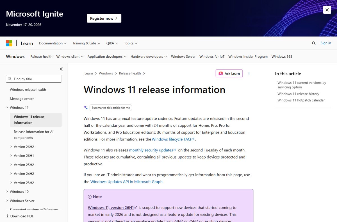Close the Microsoft Ignite banner
This screenshot has width=337, height=222.
[327, 10]
